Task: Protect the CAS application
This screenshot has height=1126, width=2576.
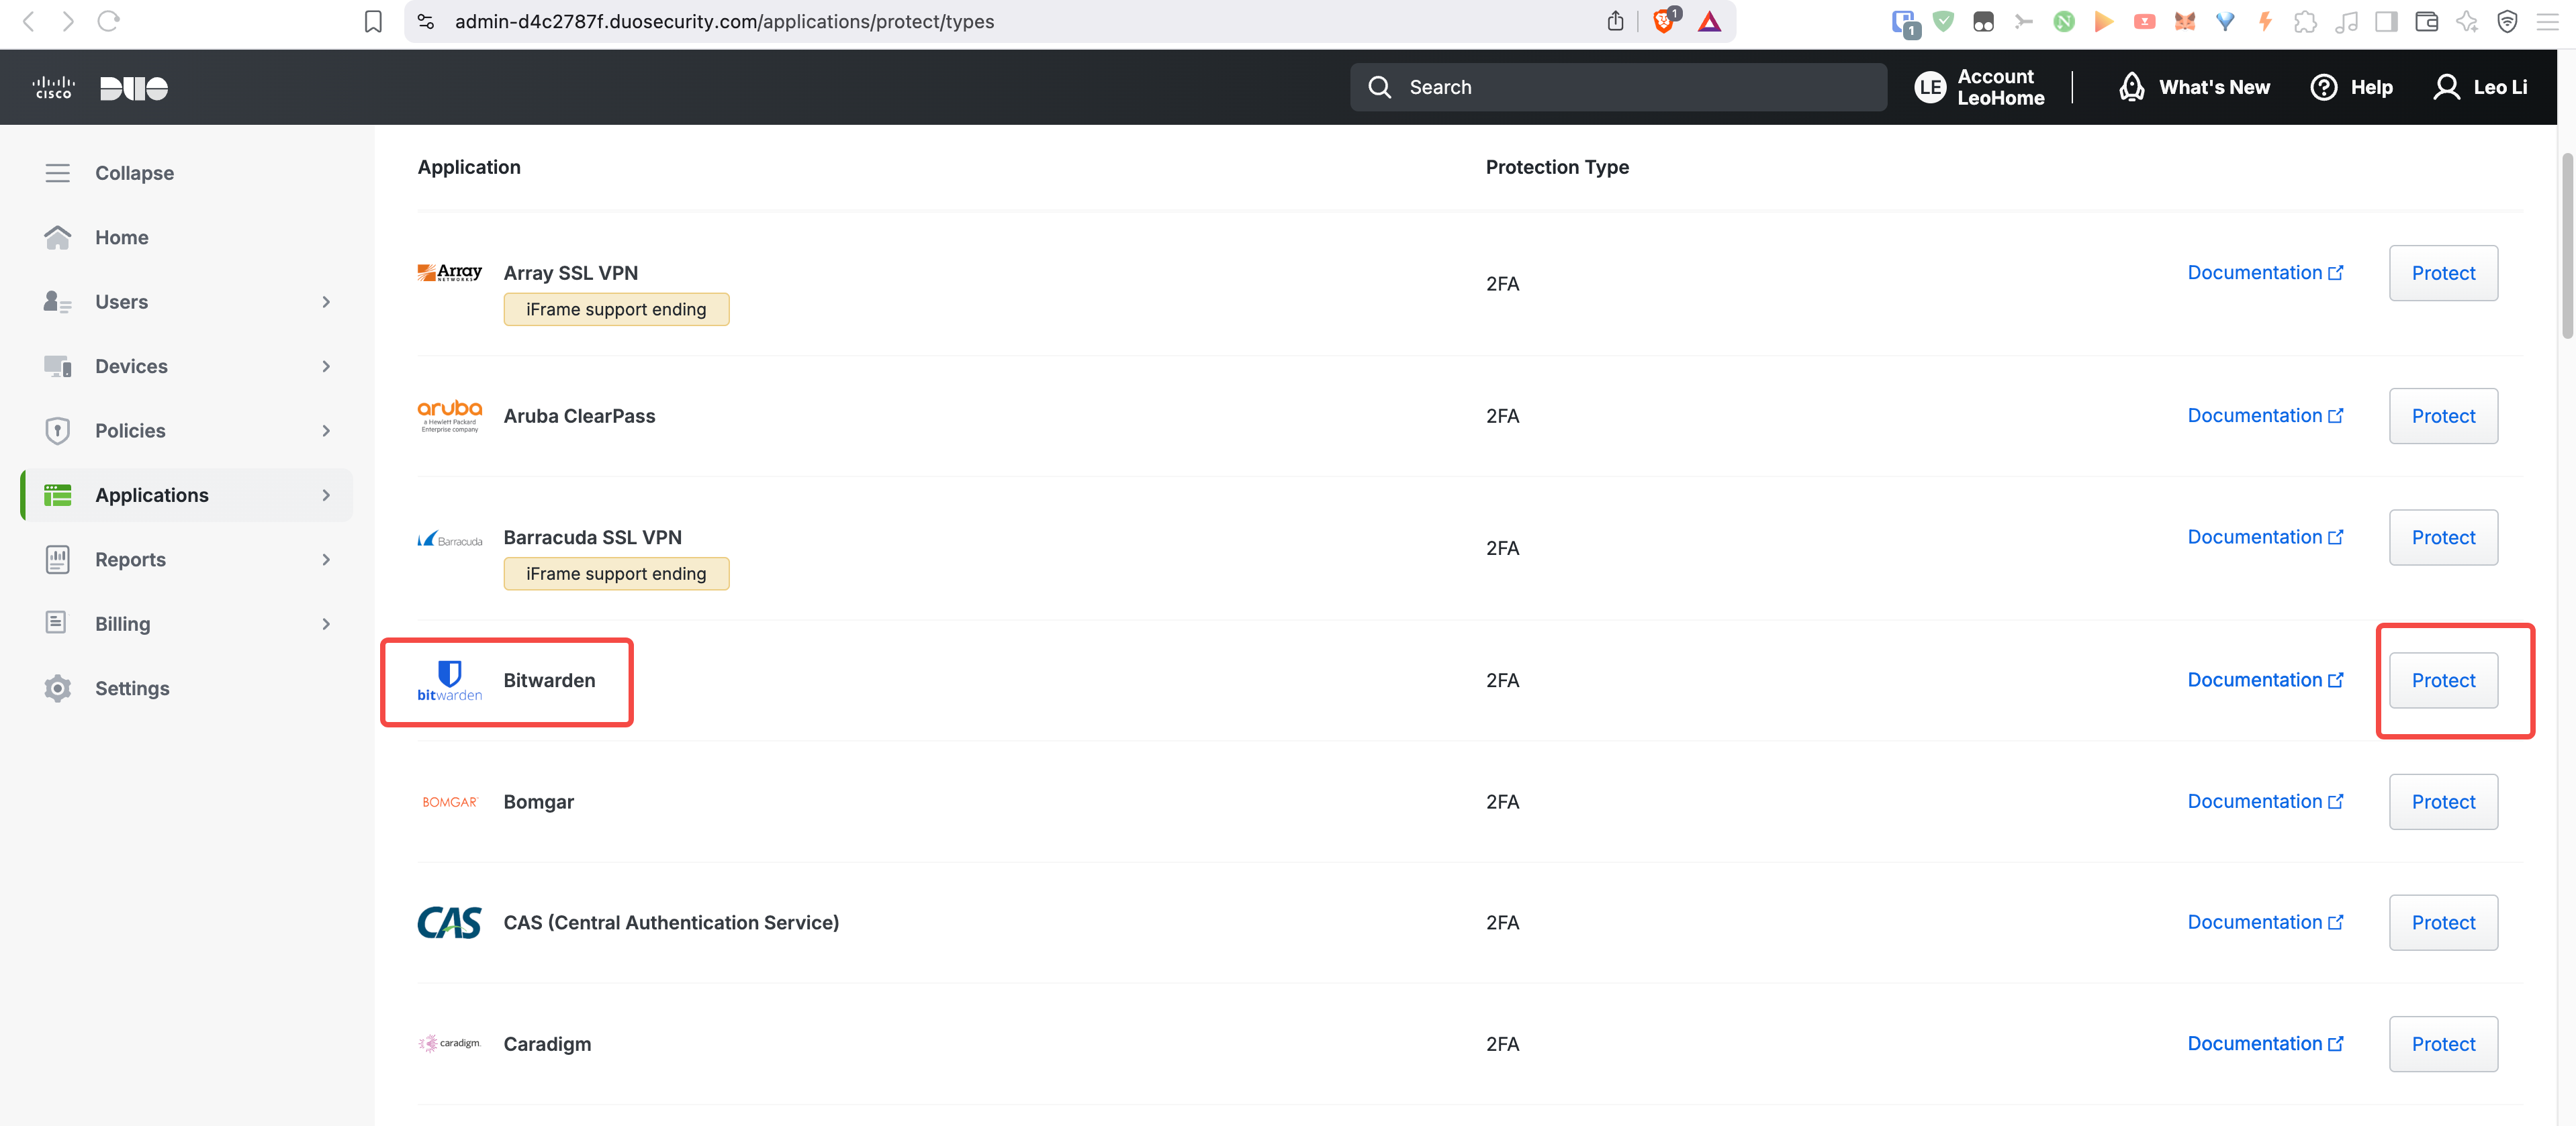Action: (2443, 922)
